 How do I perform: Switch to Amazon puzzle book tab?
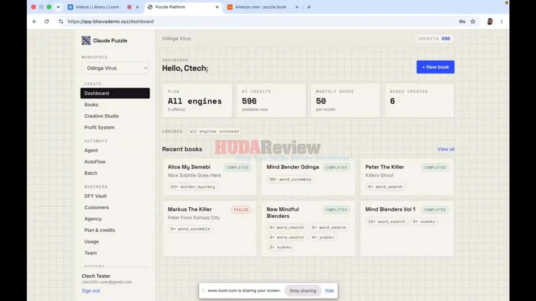pyautogui.click(x=261, y=7)
